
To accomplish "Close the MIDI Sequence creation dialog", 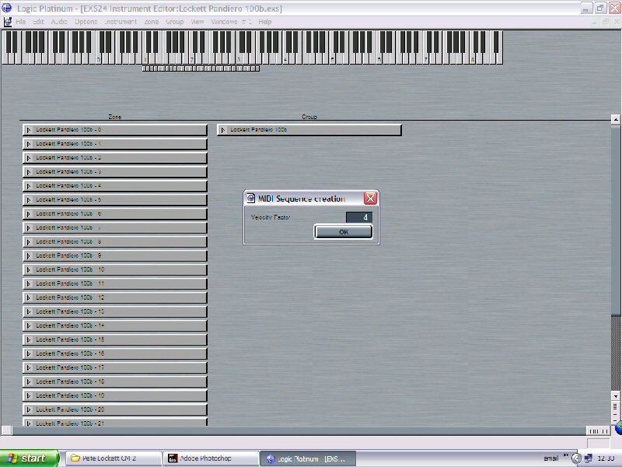I will click(x=371, y=198).
